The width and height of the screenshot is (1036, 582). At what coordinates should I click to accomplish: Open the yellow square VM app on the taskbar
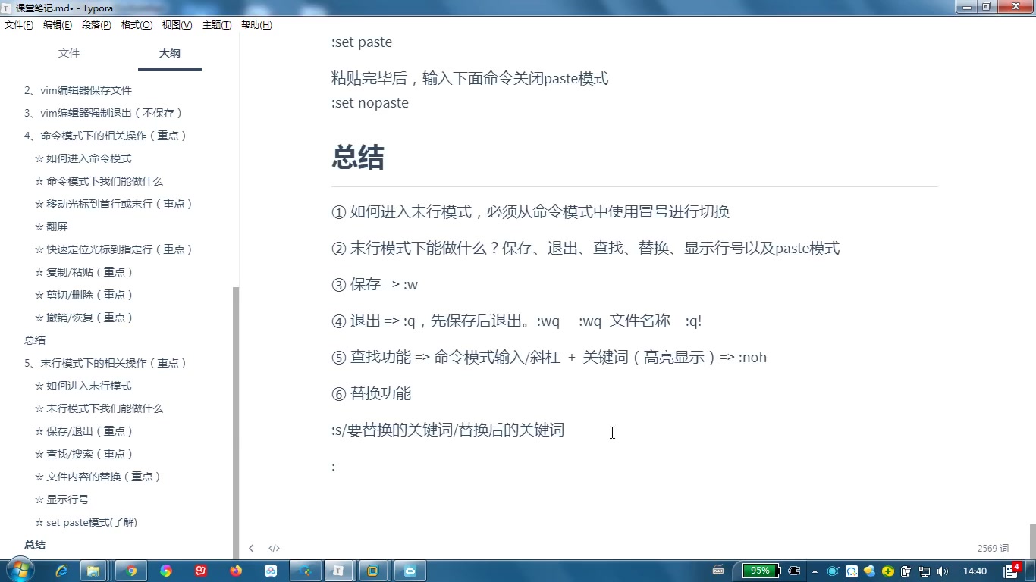coord(372,571)
